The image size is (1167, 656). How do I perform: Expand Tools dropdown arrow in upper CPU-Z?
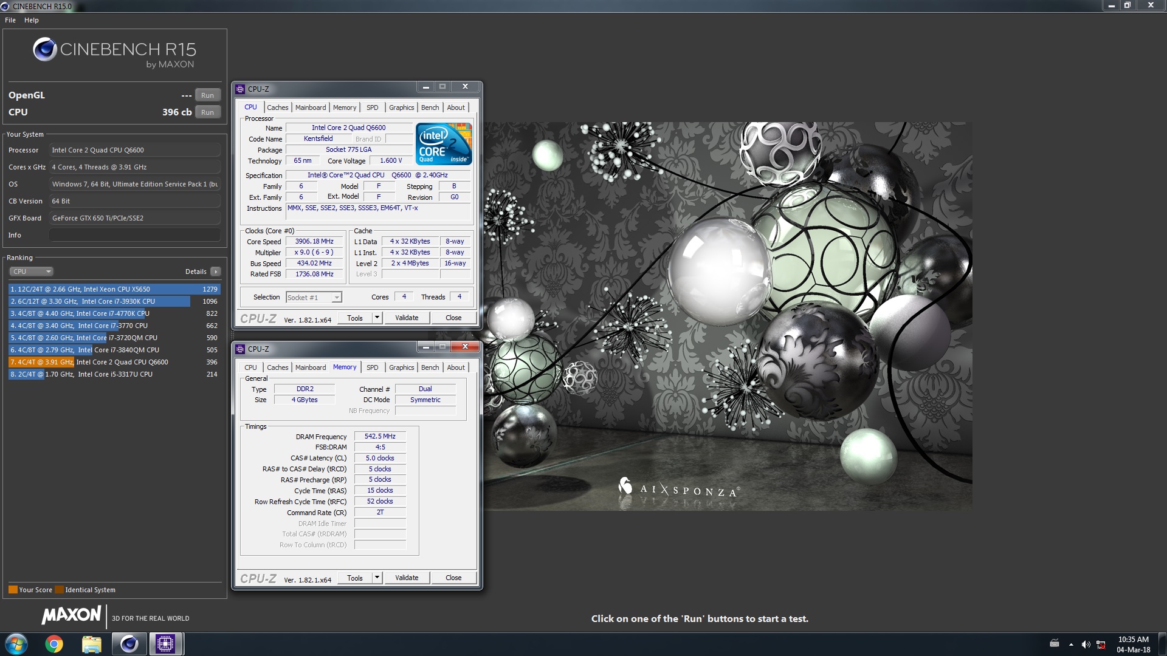(377, 318)
